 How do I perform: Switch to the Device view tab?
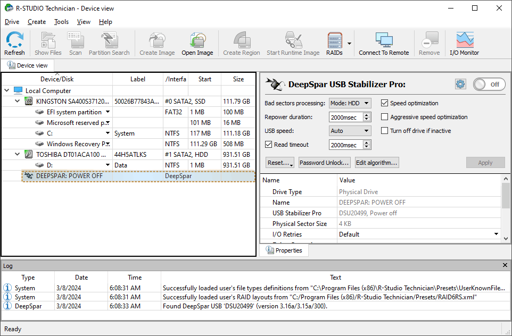[28, 65]
